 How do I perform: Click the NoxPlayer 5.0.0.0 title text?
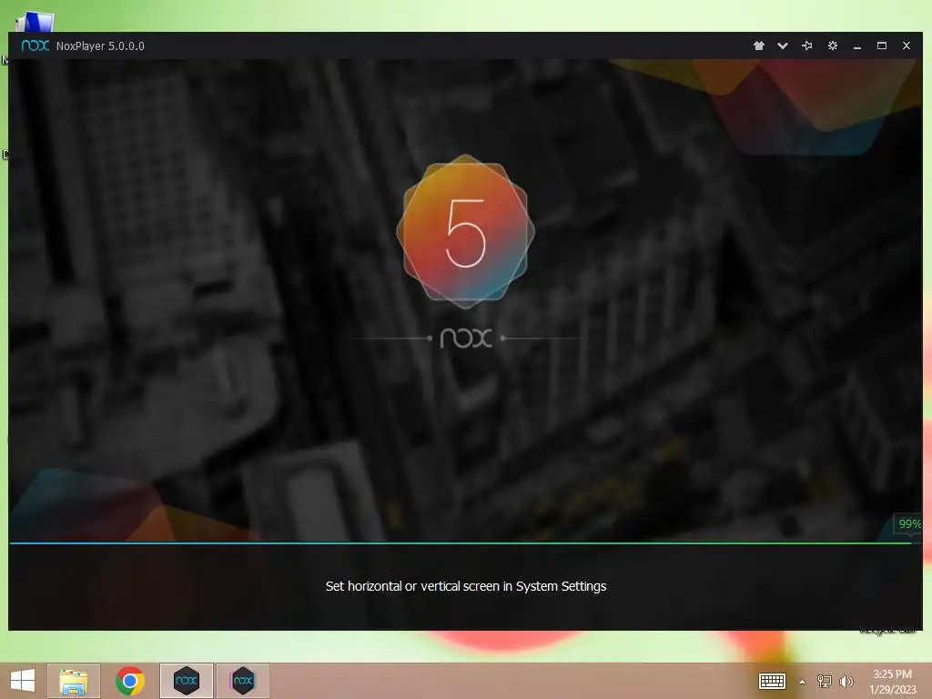click(x=100, y=46)
